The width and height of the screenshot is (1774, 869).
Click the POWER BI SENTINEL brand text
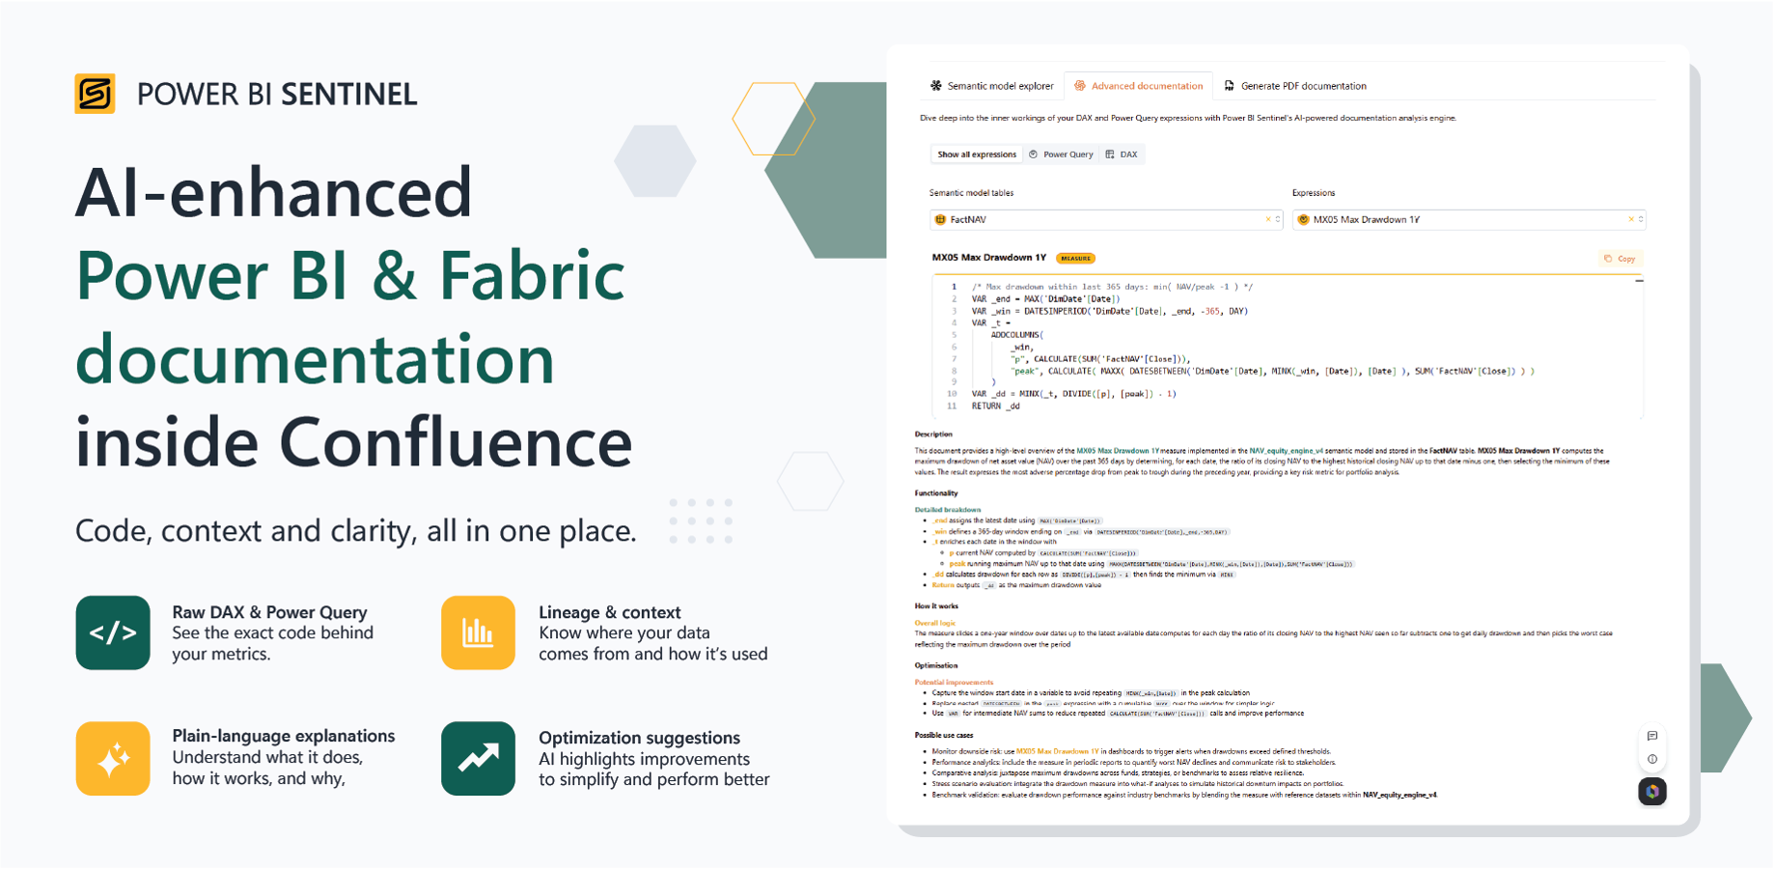(277, 94)
